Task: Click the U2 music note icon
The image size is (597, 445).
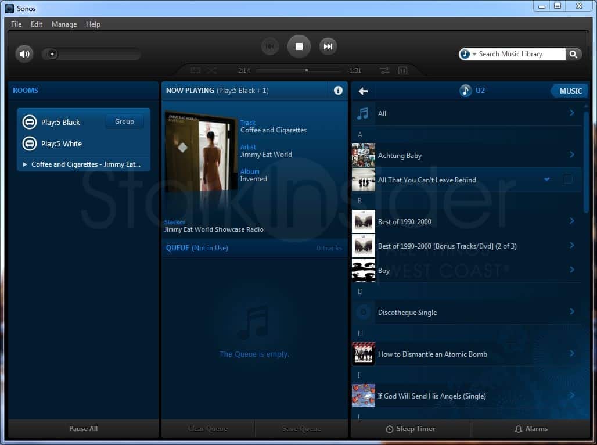Action: [x=465, y=91]
